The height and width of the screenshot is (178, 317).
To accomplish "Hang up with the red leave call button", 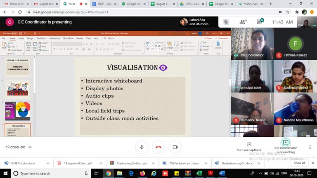I will pyautogui.click(x=158, y=147).
